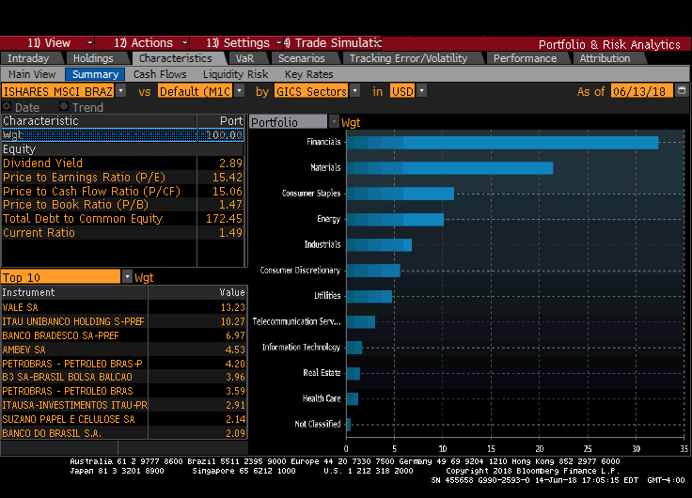Switch to the Cash Flows sub-tab
Viewport: 692px width, 498px height.
(x=160, y=74)
